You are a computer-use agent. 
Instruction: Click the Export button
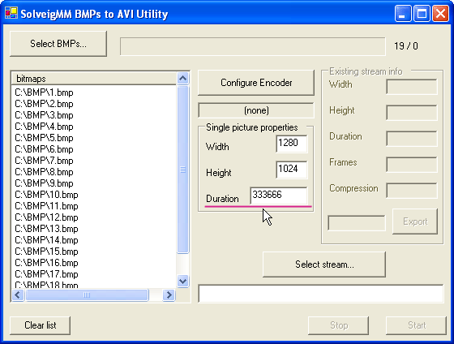(415, 221)
